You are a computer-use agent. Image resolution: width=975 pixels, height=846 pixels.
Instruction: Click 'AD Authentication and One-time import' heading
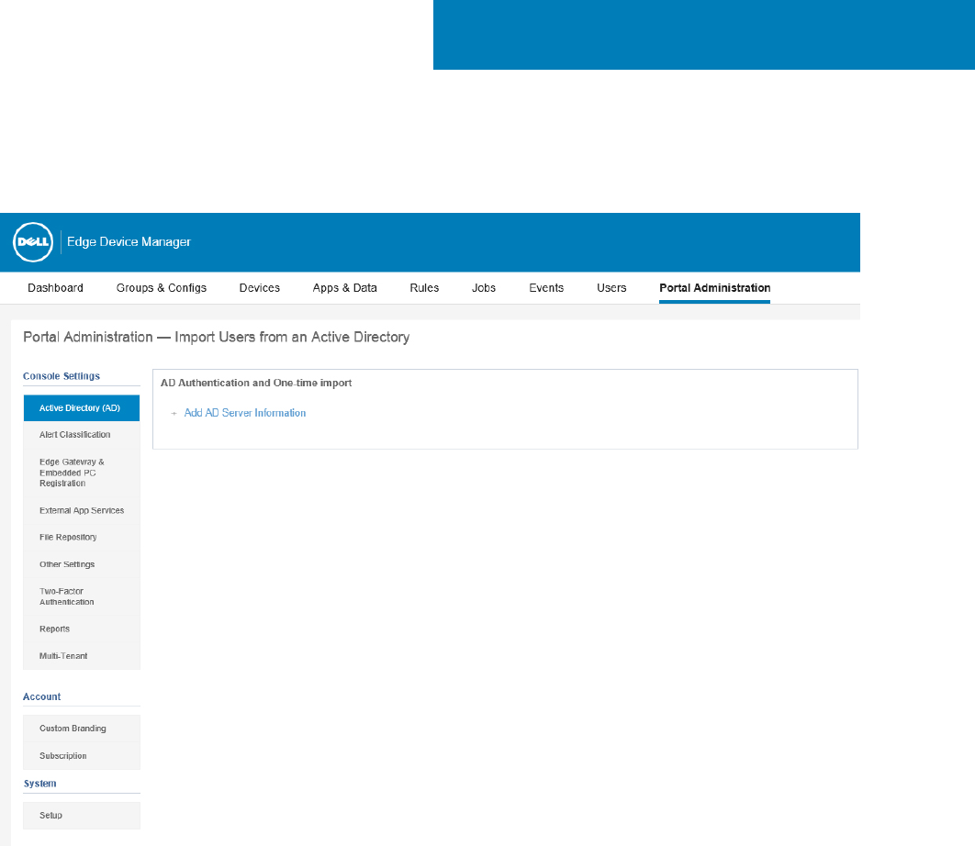256,383
